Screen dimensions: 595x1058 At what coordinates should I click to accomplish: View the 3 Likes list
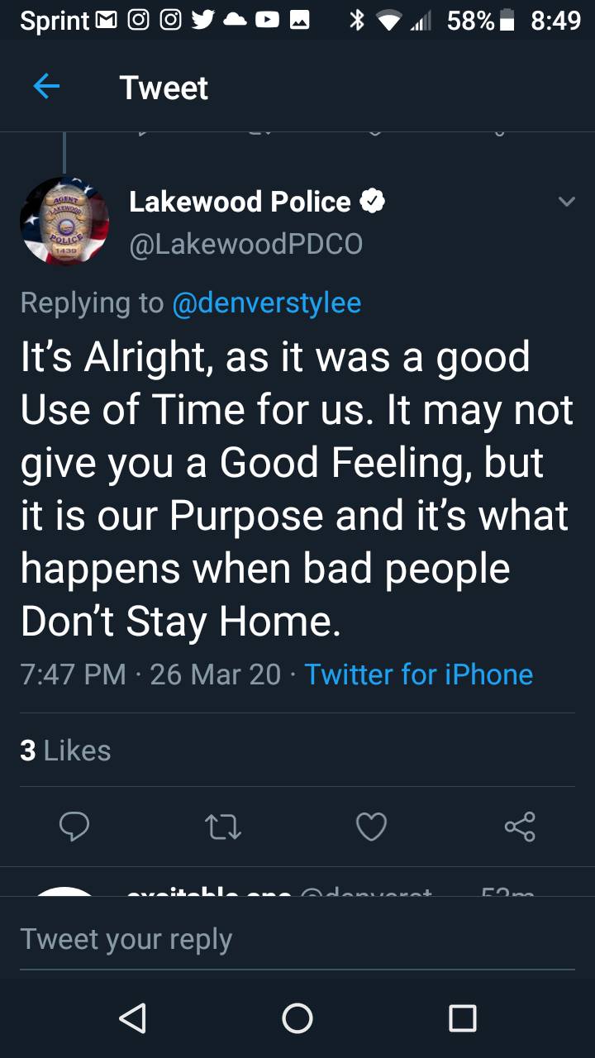65,751
